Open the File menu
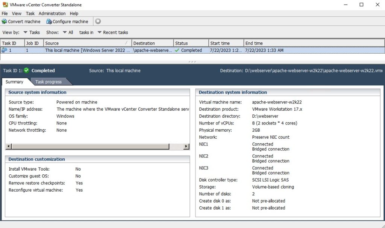385x228 pixels. coord(5,13)
